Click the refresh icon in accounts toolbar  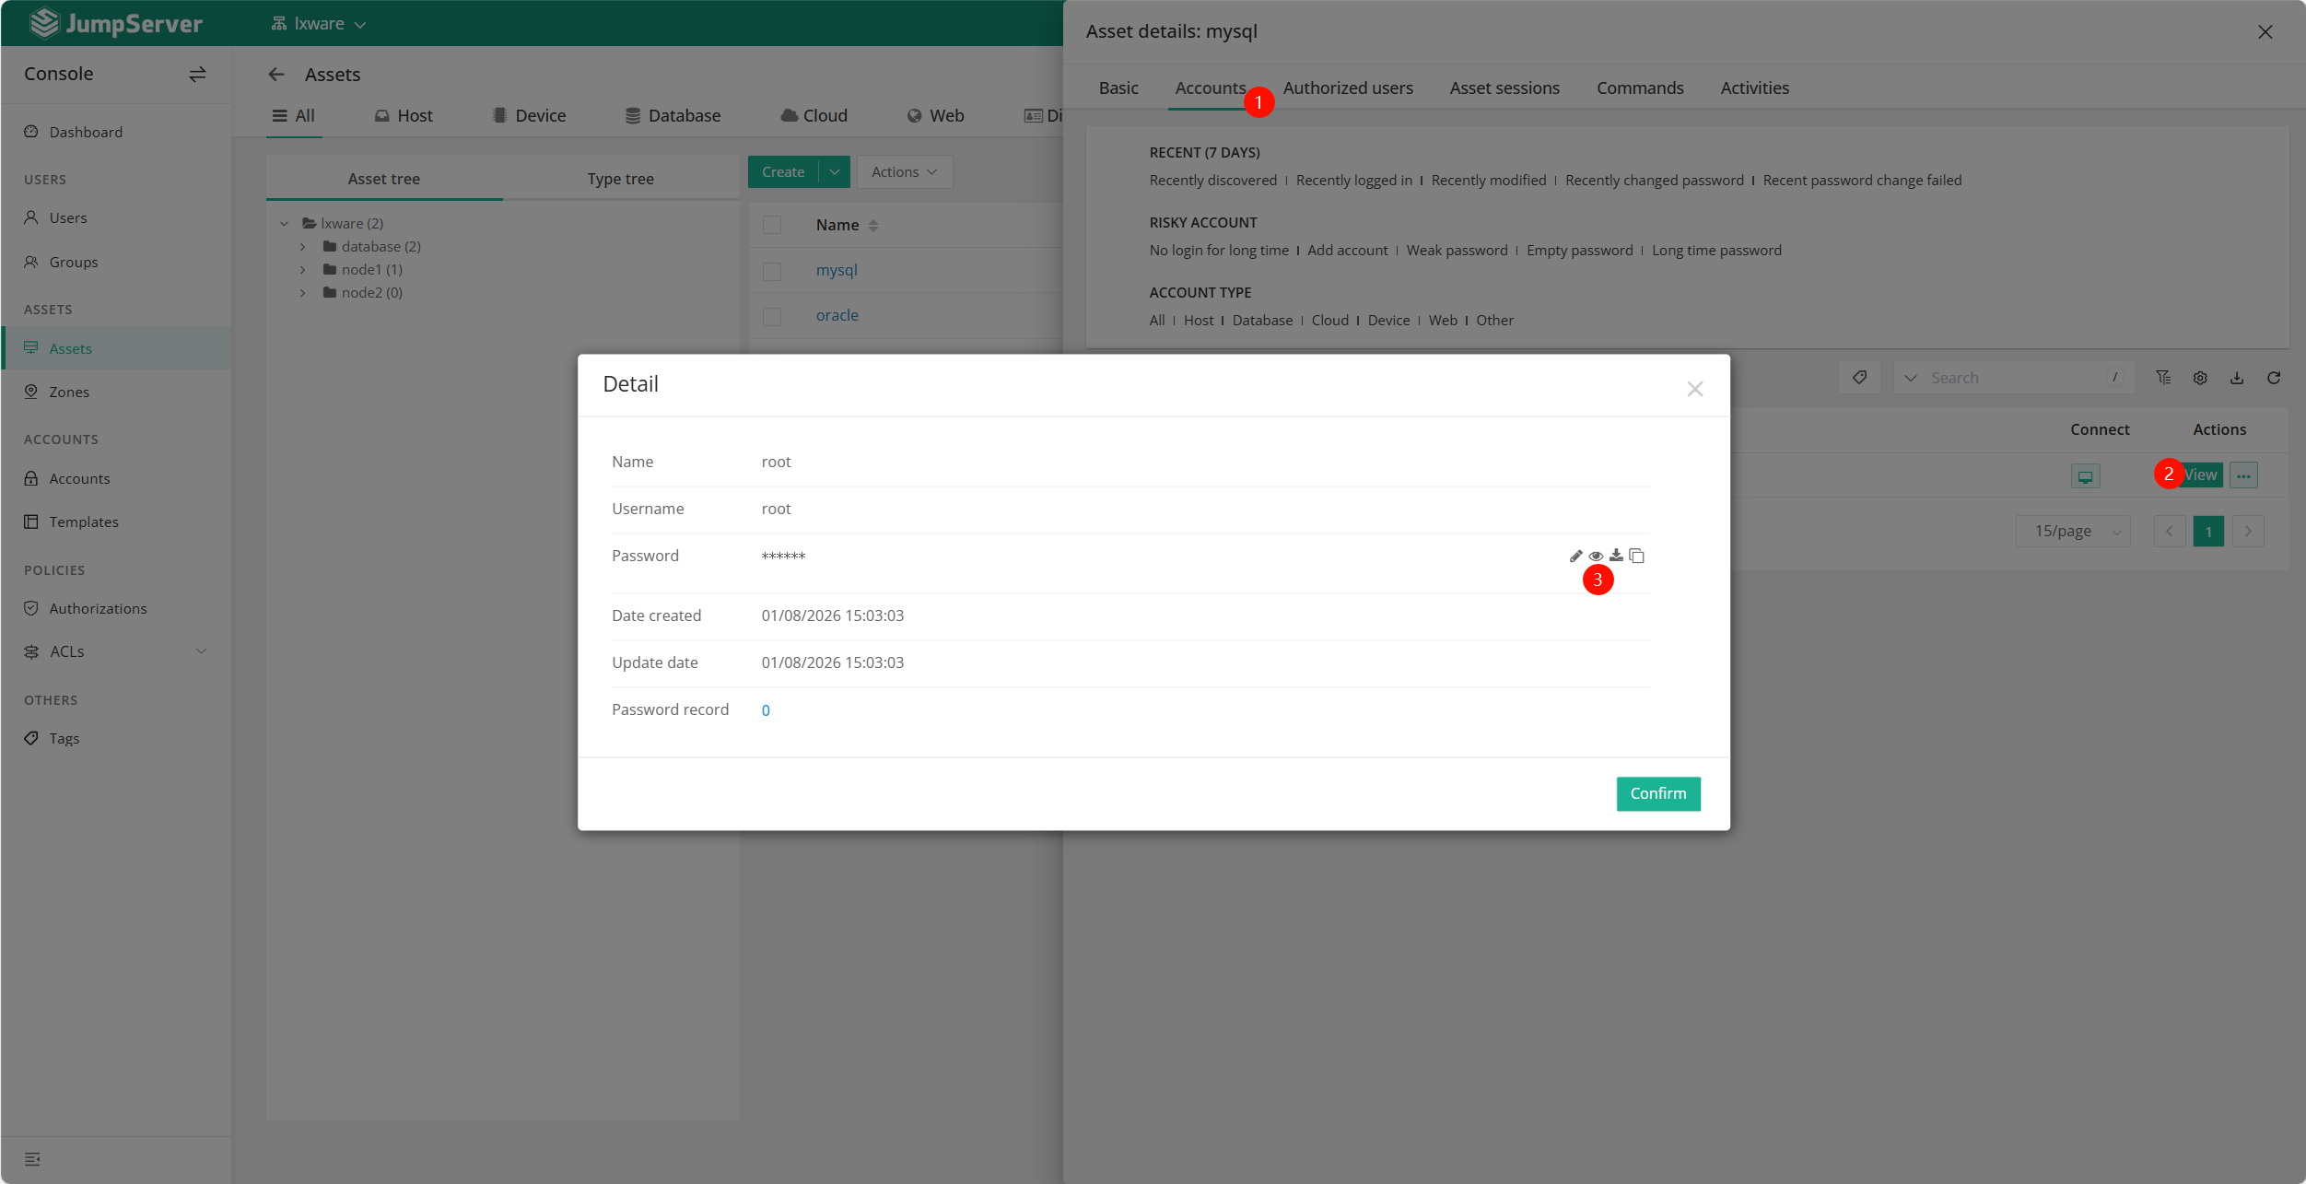(2274, 378)
